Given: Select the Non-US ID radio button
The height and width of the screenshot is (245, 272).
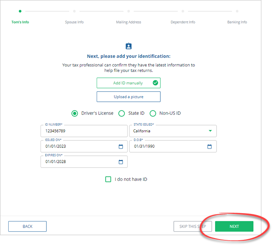Looking at the screenshot, I should pyautogui.click(x=153, y=113).
